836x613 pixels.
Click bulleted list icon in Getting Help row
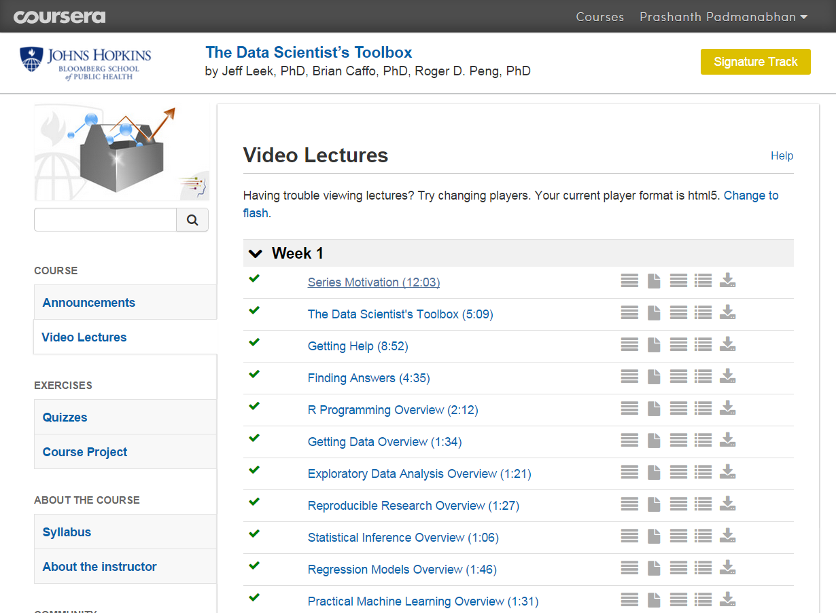[703, 344]
